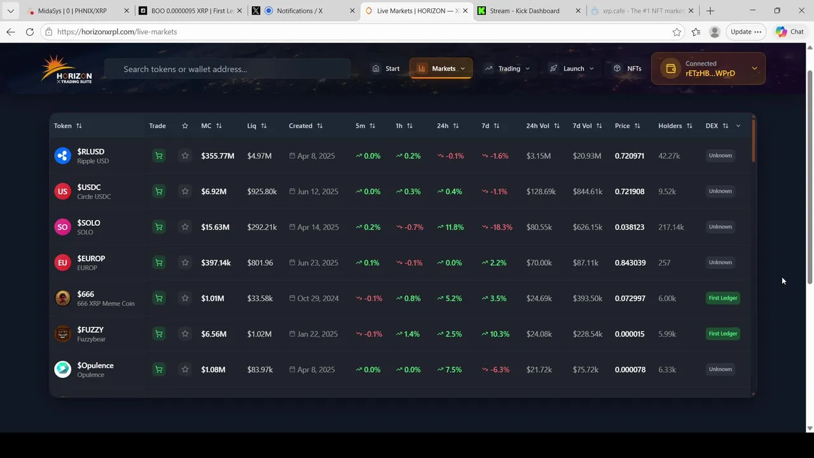This screenshot has width=814, height=458.
Task: Click the wallet icon in Connected box
Action: [x=670, y=69]
